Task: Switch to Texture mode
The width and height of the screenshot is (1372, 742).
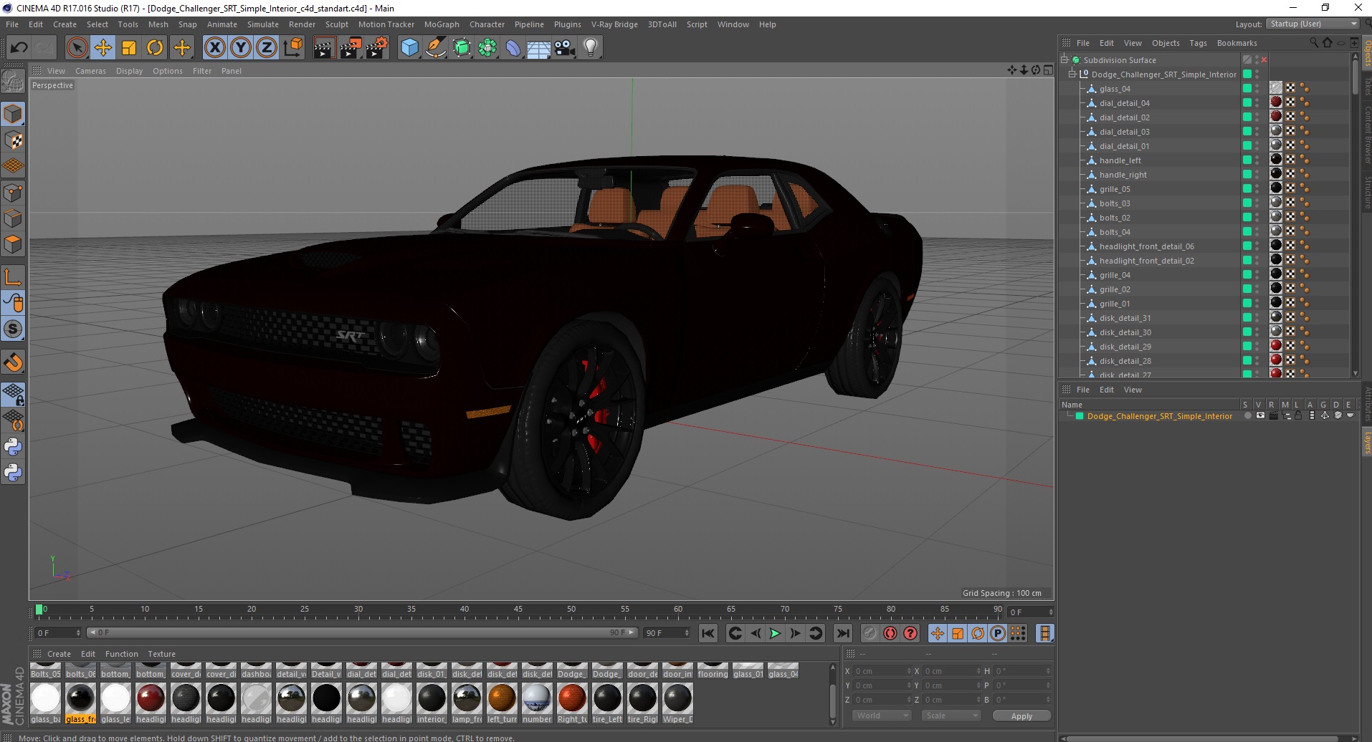Action: pos(13,140)
